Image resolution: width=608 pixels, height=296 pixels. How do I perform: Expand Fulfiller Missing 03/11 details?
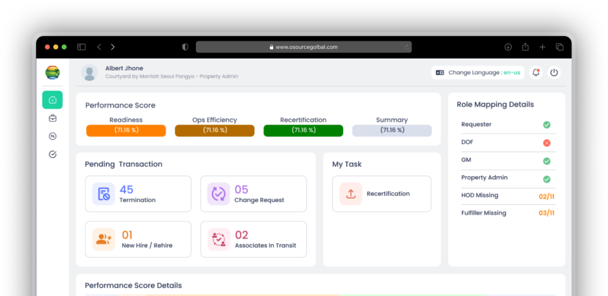[546, 213]
